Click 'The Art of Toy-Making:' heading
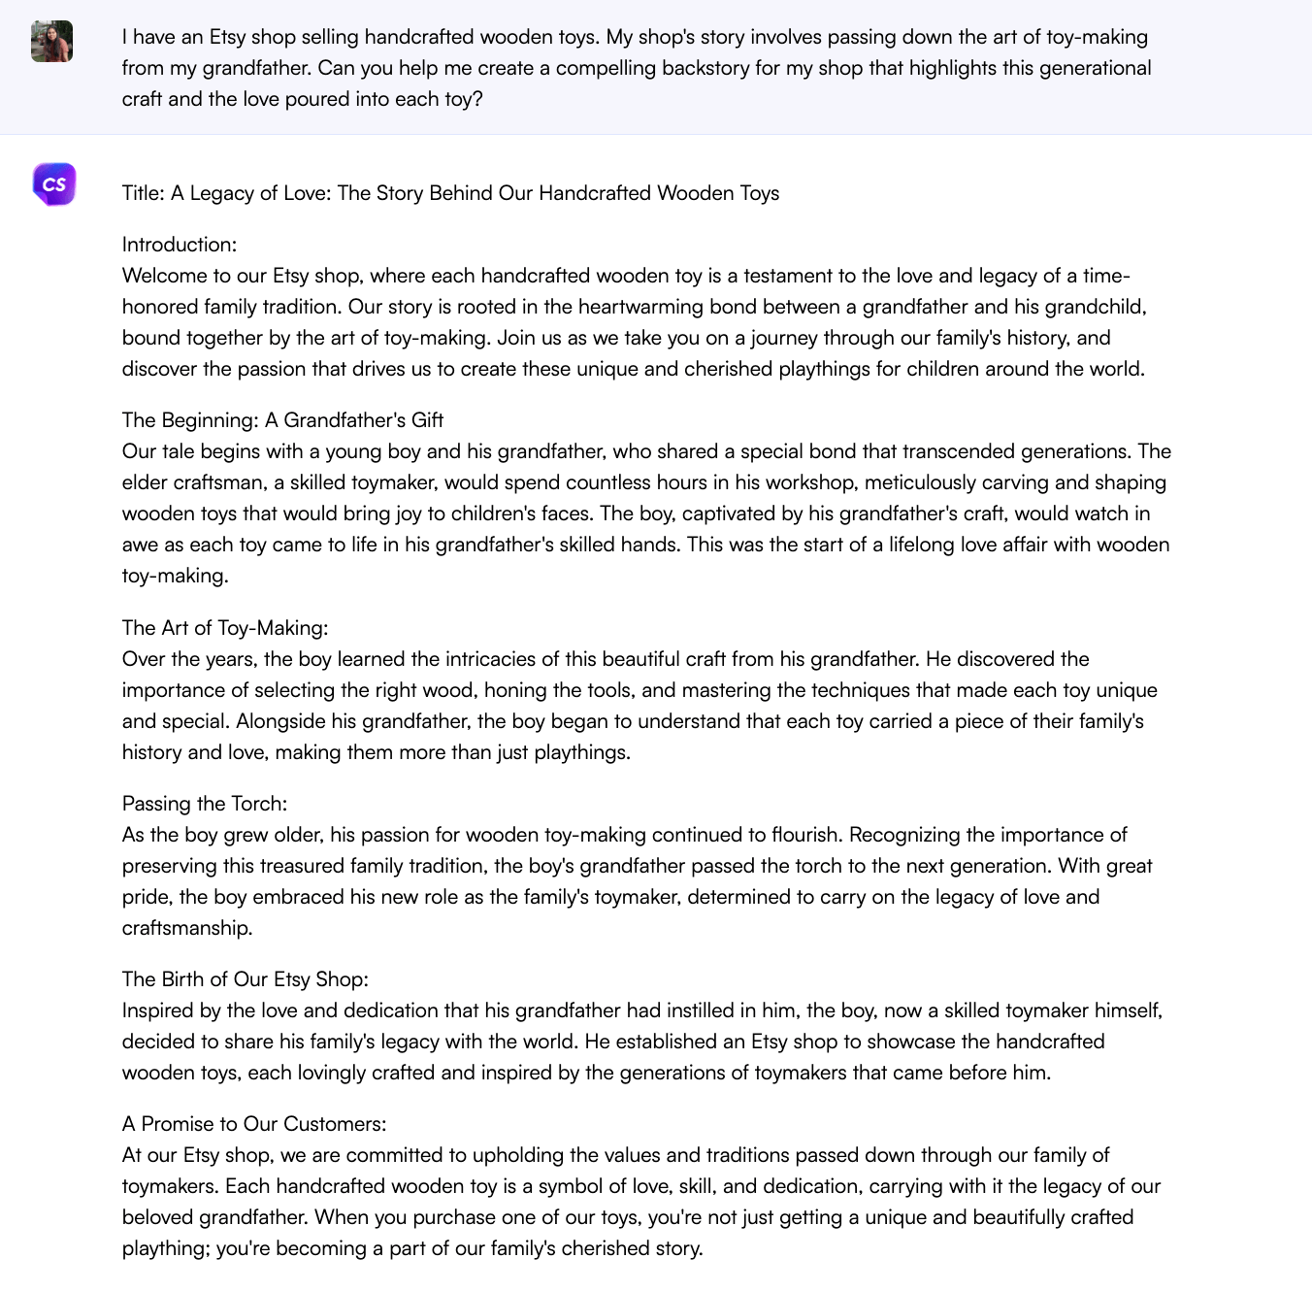The image size is (1312, 1291). (x=225, y=628)
